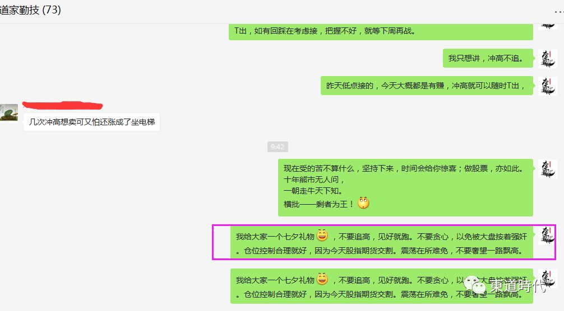Click the group chat title 道家勤技 (73)
Viewport: 564px width, 311px height.
31,10
